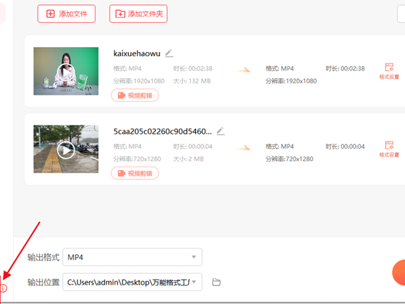
Task: Click the info icon at bottom left
Action: coord(4,288)
